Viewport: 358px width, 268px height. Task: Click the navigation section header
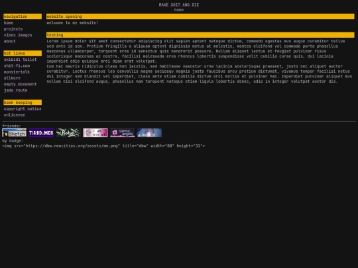pos(23,17)
